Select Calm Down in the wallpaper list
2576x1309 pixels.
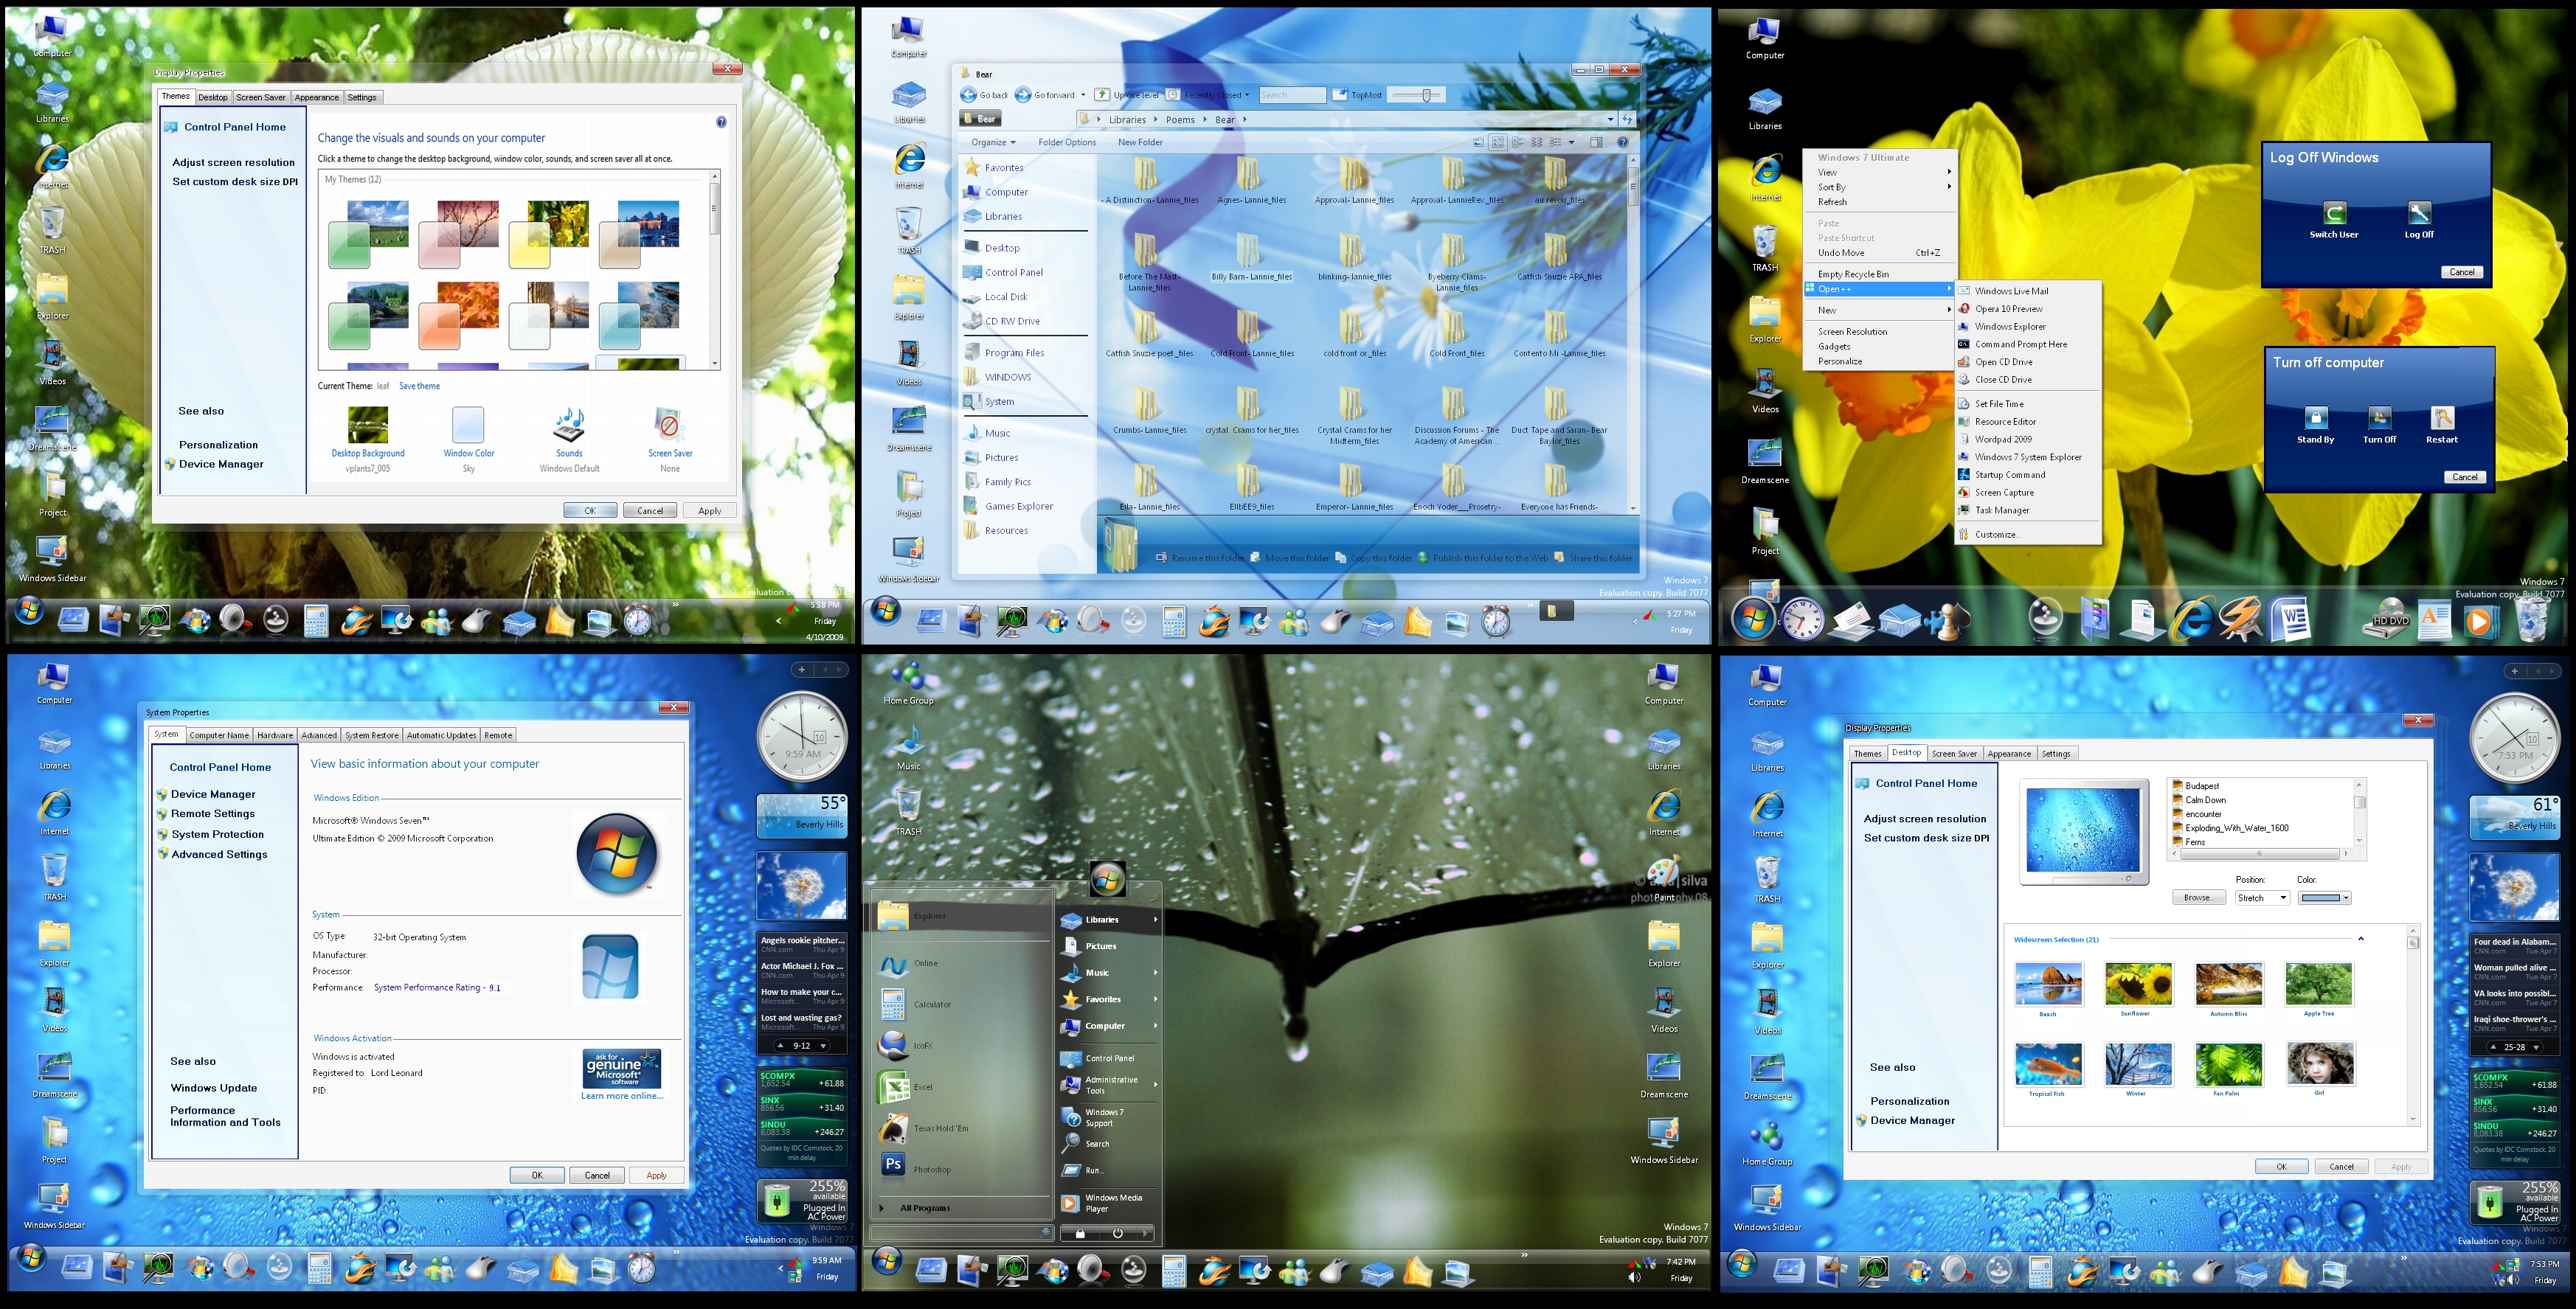point(2205,800)
